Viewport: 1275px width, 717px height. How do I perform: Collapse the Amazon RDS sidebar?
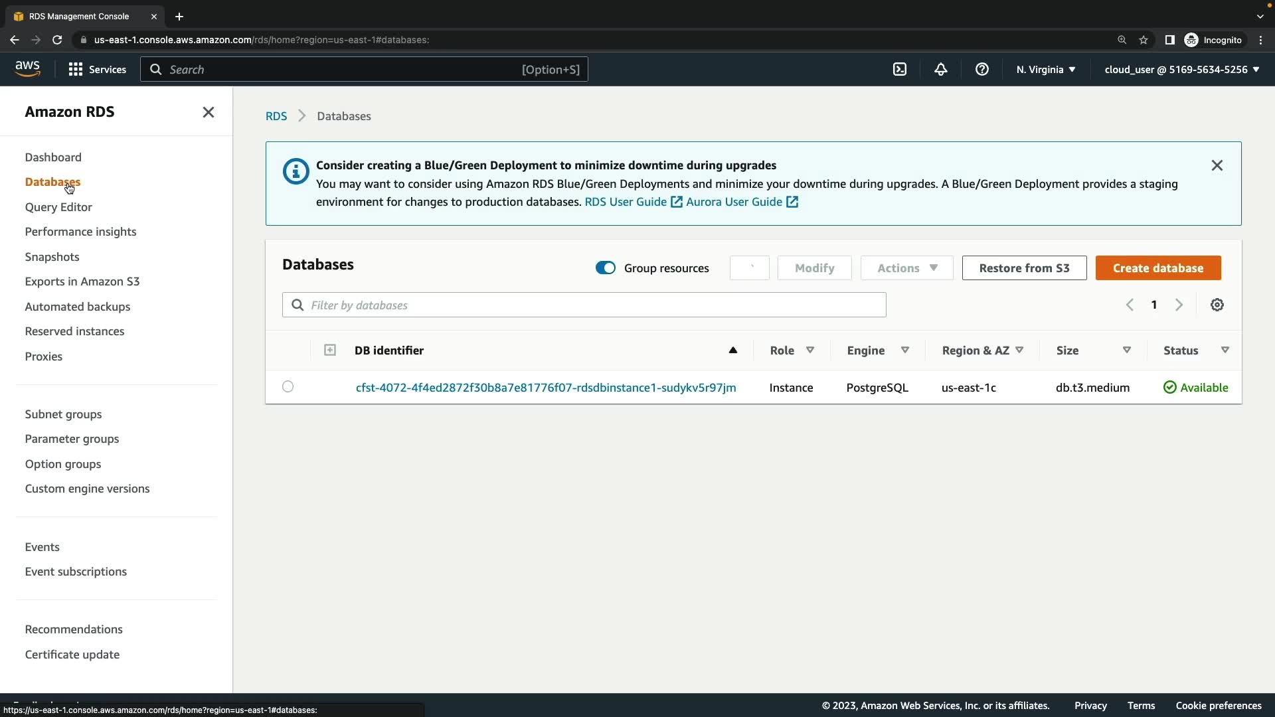pyautogui.click(x=209, y=112)
